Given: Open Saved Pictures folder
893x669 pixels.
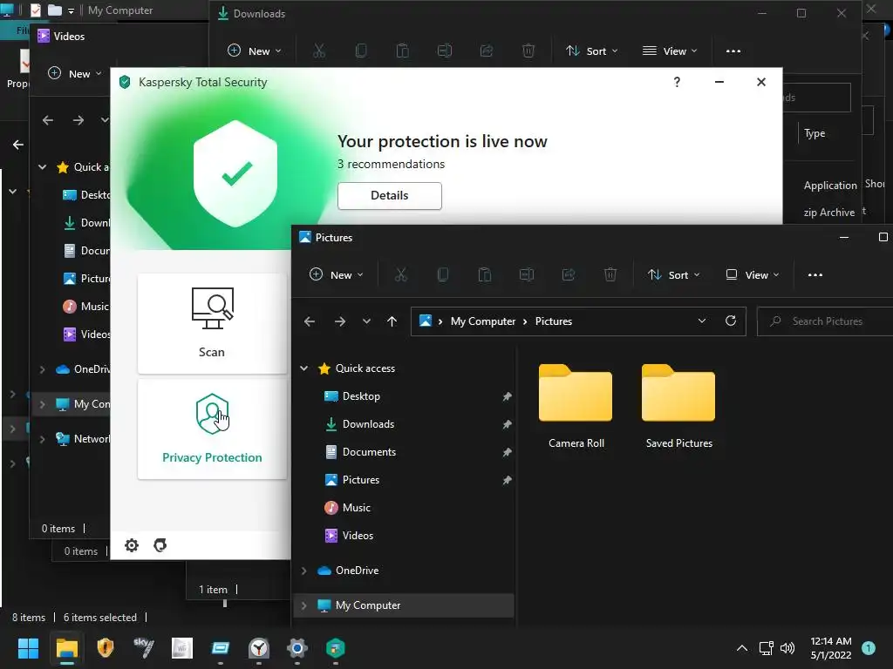Looking at the screenshot, I should click(x=678, y=406).
